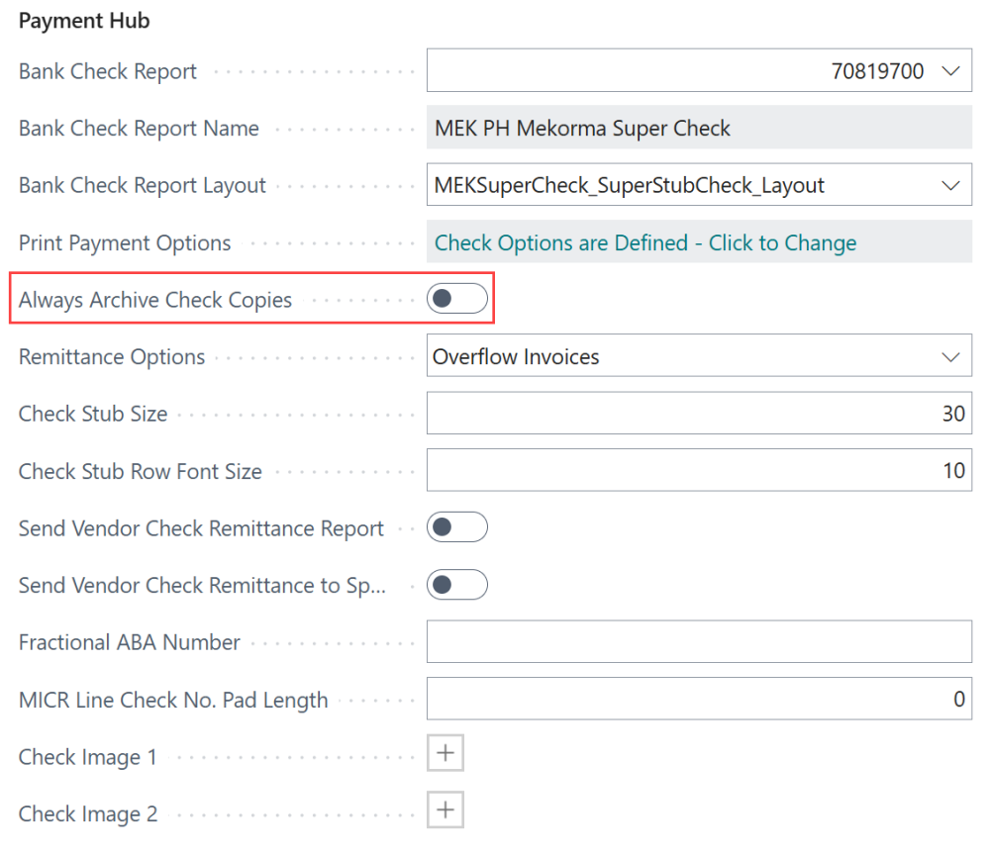Open the Bank Check Report Layout chevron
The width and height of the screenshot is (990, 853).
951,184
